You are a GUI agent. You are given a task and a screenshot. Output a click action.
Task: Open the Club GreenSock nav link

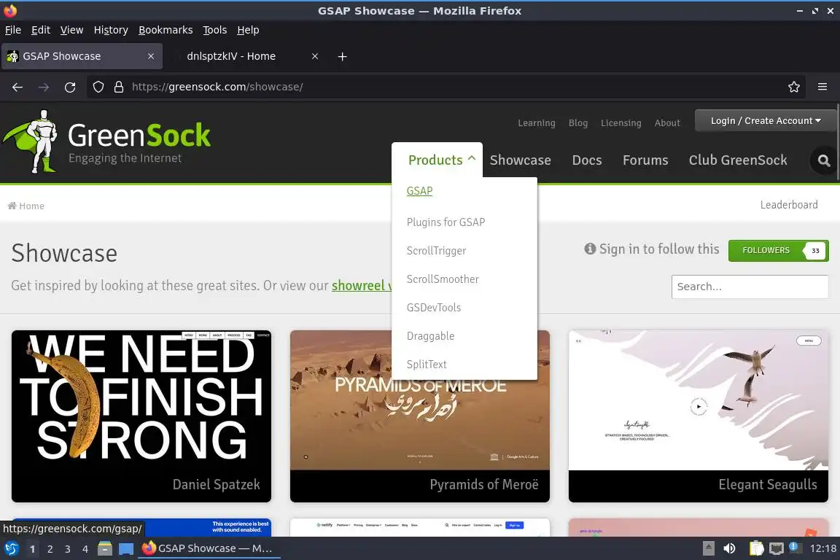click(738, 160)
